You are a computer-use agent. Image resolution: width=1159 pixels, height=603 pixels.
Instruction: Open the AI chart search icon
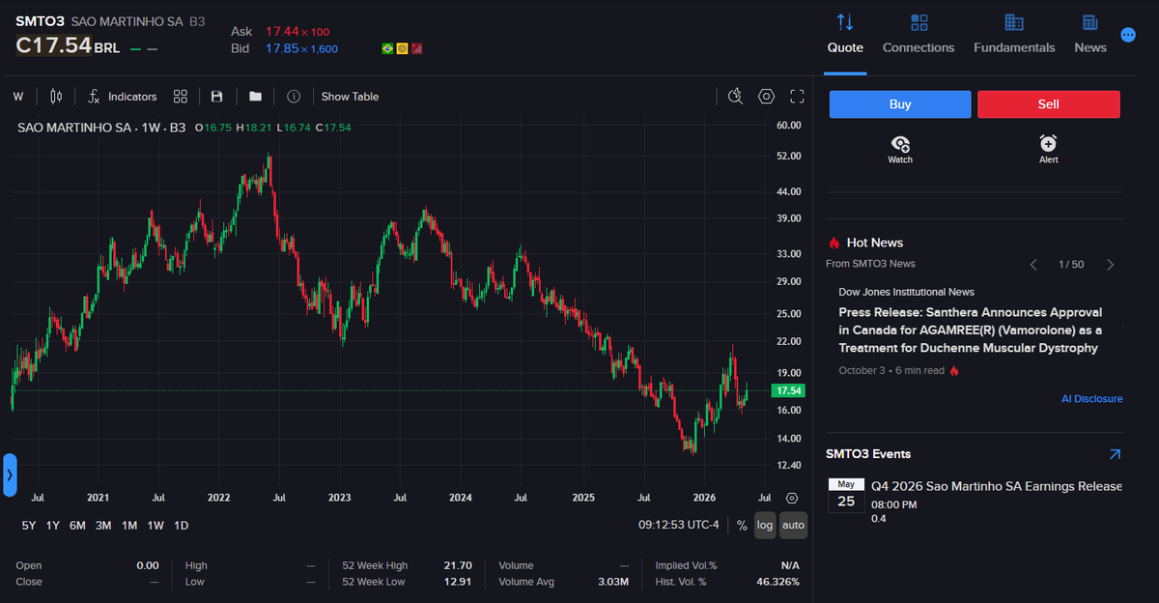click(735, 96)
